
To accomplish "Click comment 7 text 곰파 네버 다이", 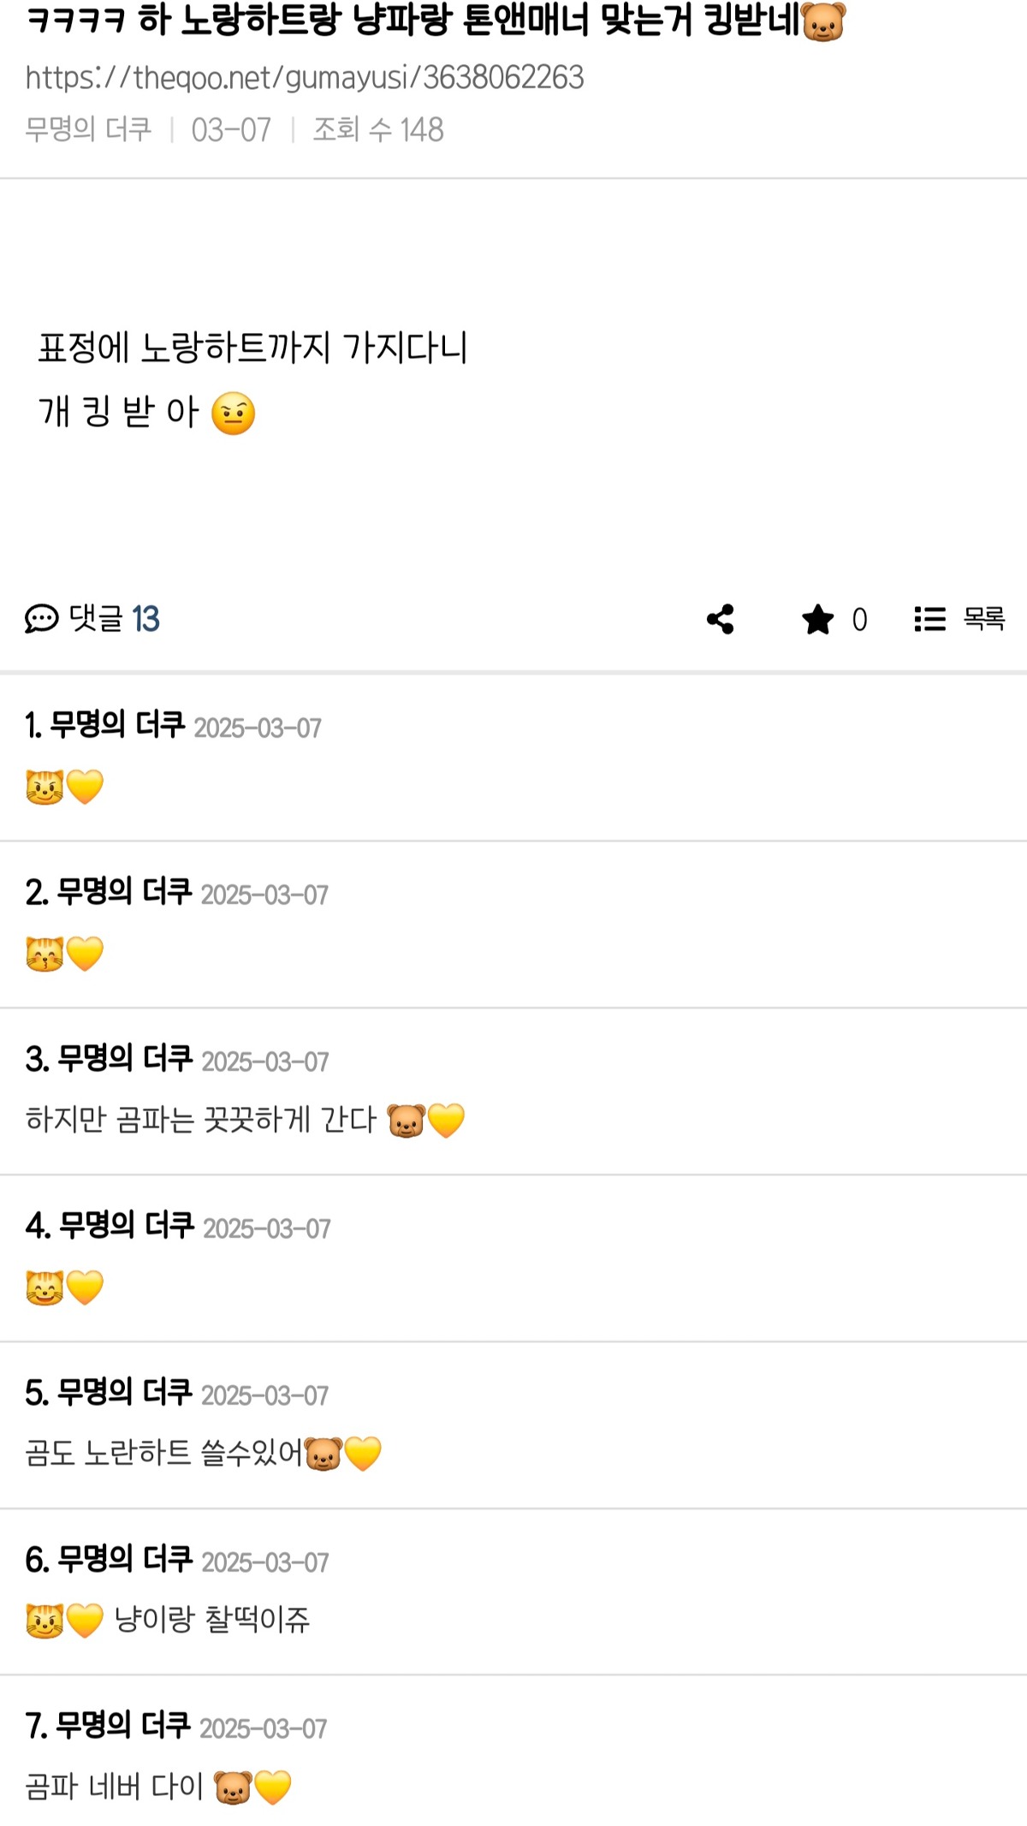I will [115, 1787].
